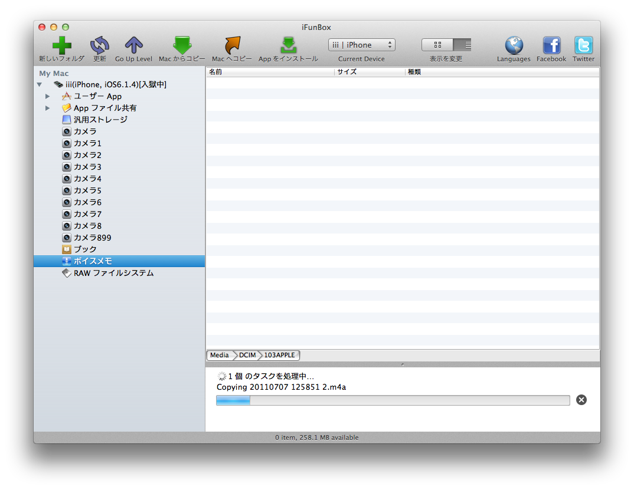
Task: Select the DCIM breadcrumb segment
Action: 247,355
